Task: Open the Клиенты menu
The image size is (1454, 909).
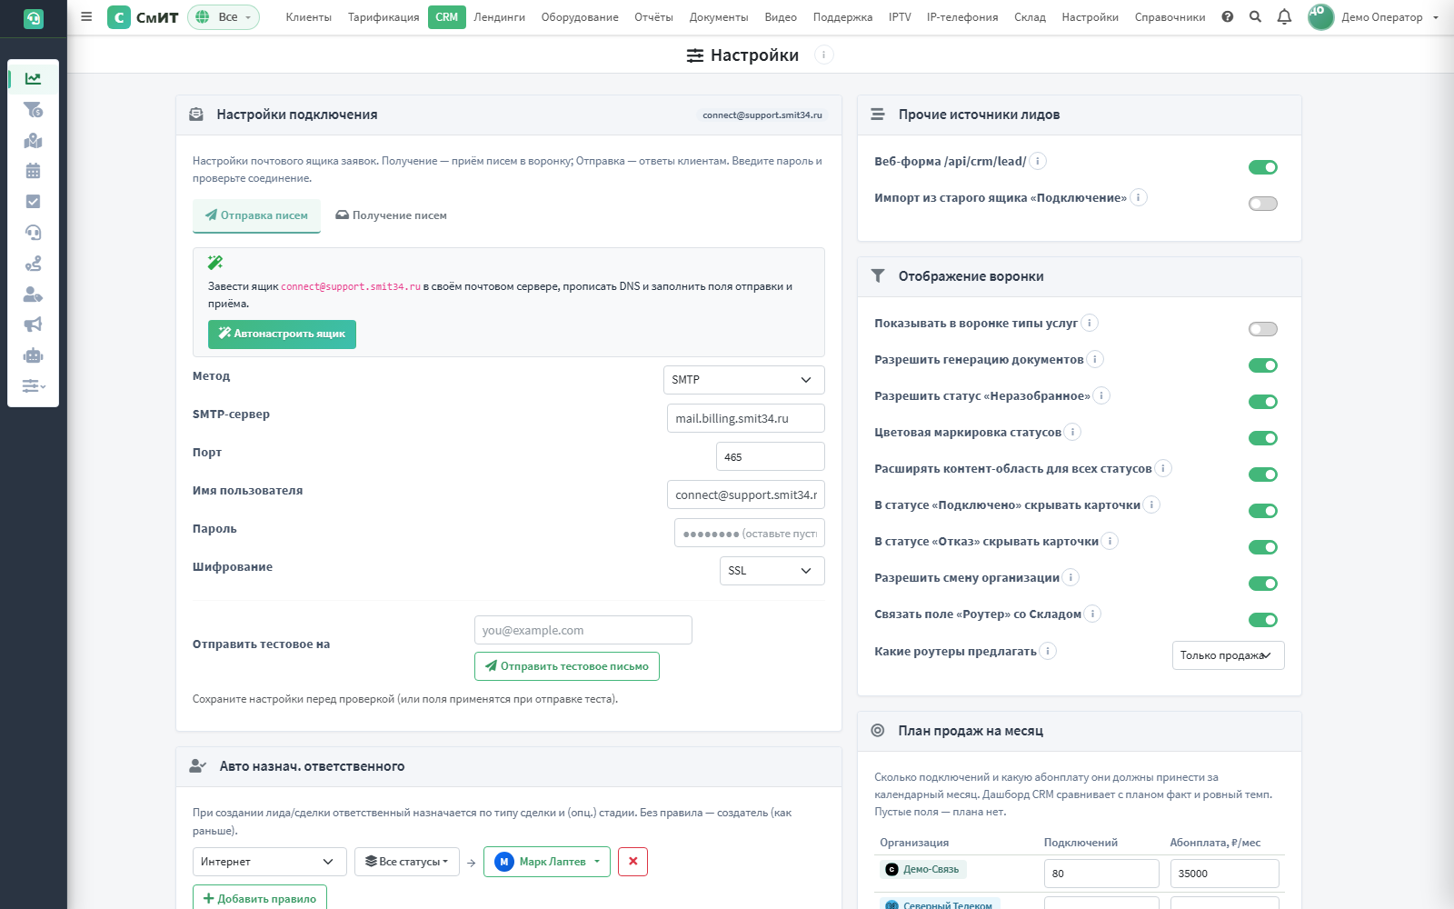Action: point(309,17)
